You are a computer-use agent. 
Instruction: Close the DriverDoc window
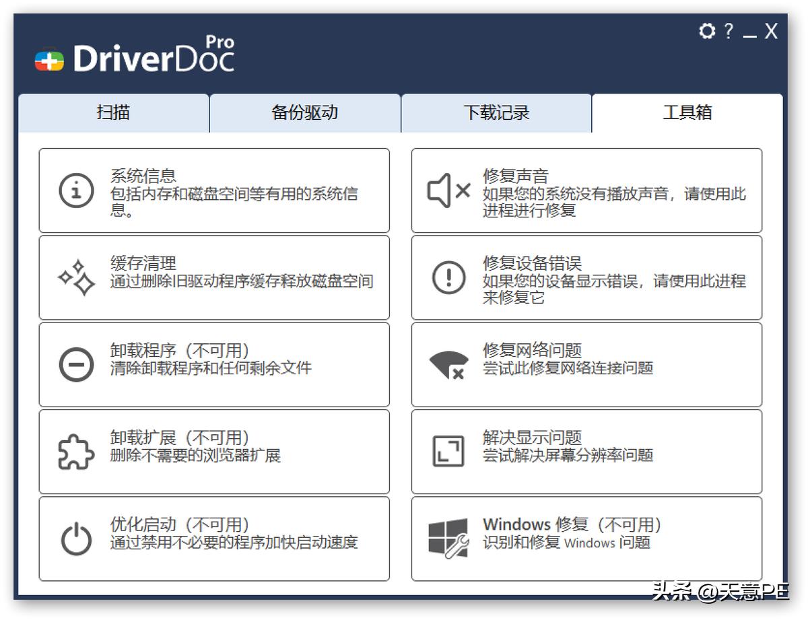pos(771,31)
